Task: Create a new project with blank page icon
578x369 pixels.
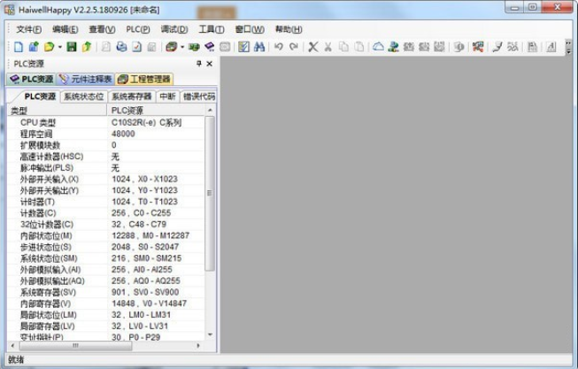Action: 19,47
